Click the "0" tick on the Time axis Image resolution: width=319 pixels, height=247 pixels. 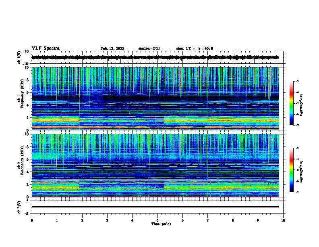pyautogui.click(x=32, y=220)
